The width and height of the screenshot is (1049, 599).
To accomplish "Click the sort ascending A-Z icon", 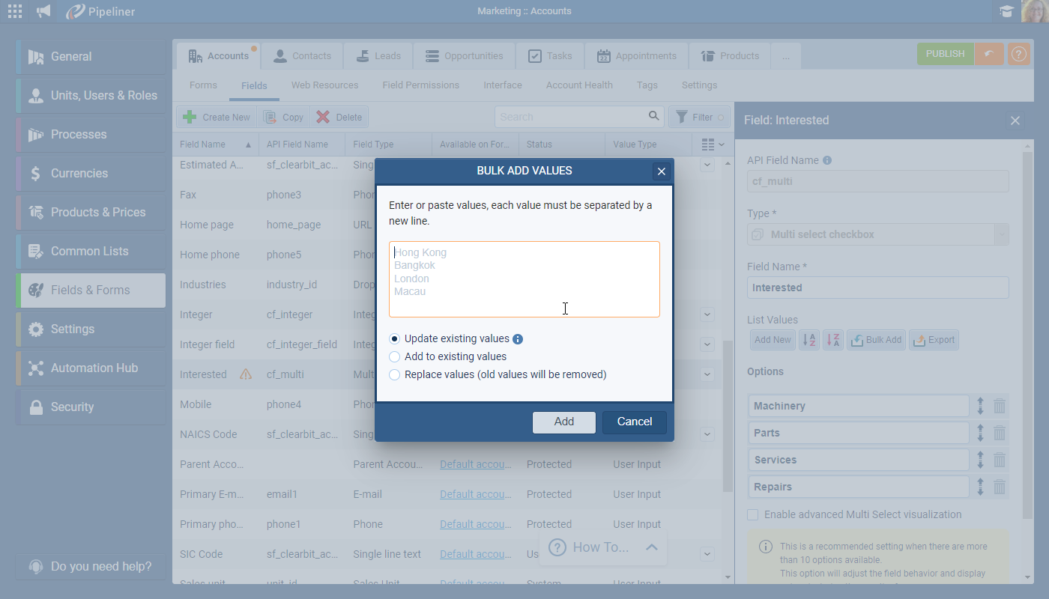I will click(809, 340).
